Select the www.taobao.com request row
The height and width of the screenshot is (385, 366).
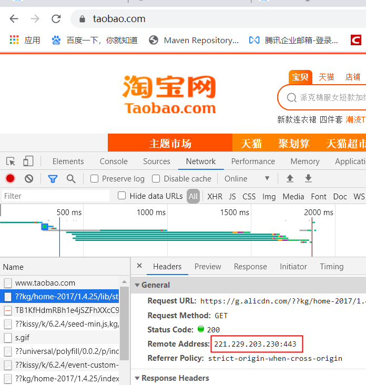pyautogui.click(x=60, y=283)
